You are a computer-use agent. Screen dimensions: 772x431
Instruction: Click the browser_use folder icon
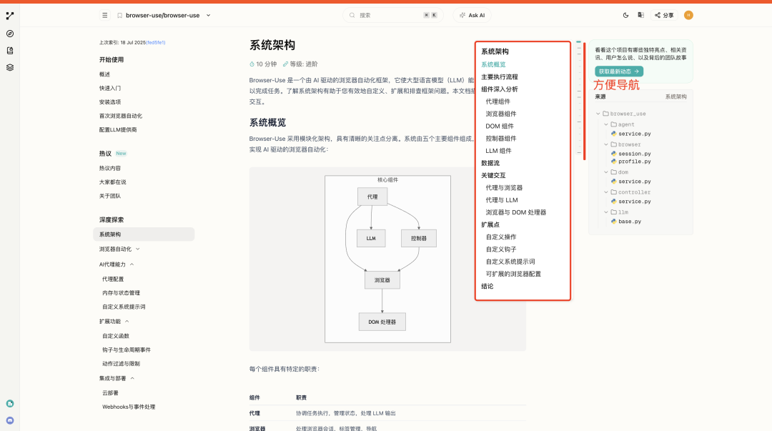pos(605,114)
